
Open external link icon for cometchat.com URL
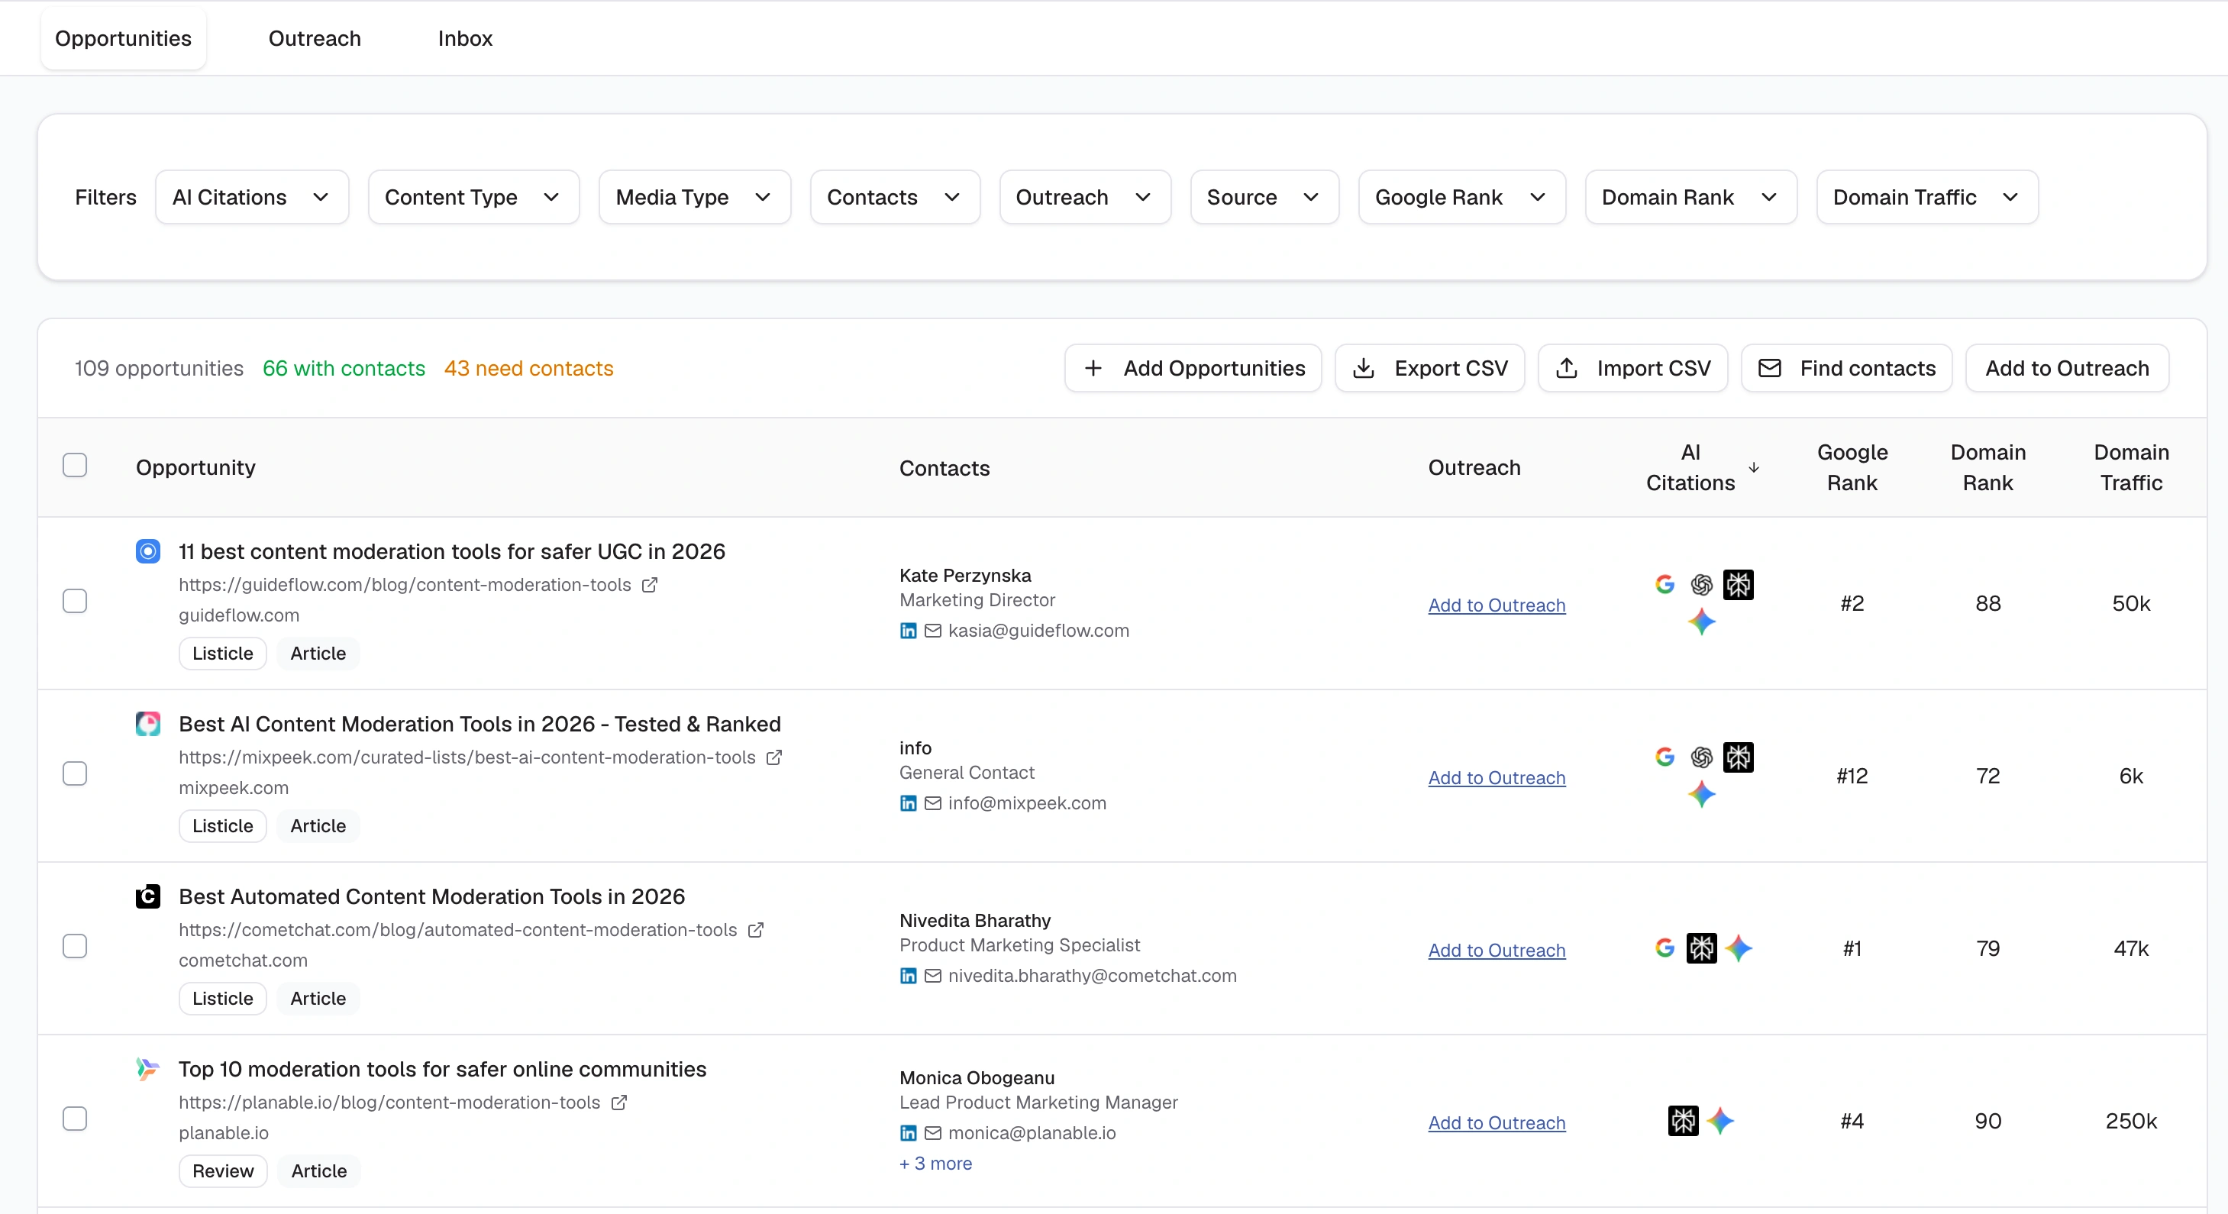756,929
